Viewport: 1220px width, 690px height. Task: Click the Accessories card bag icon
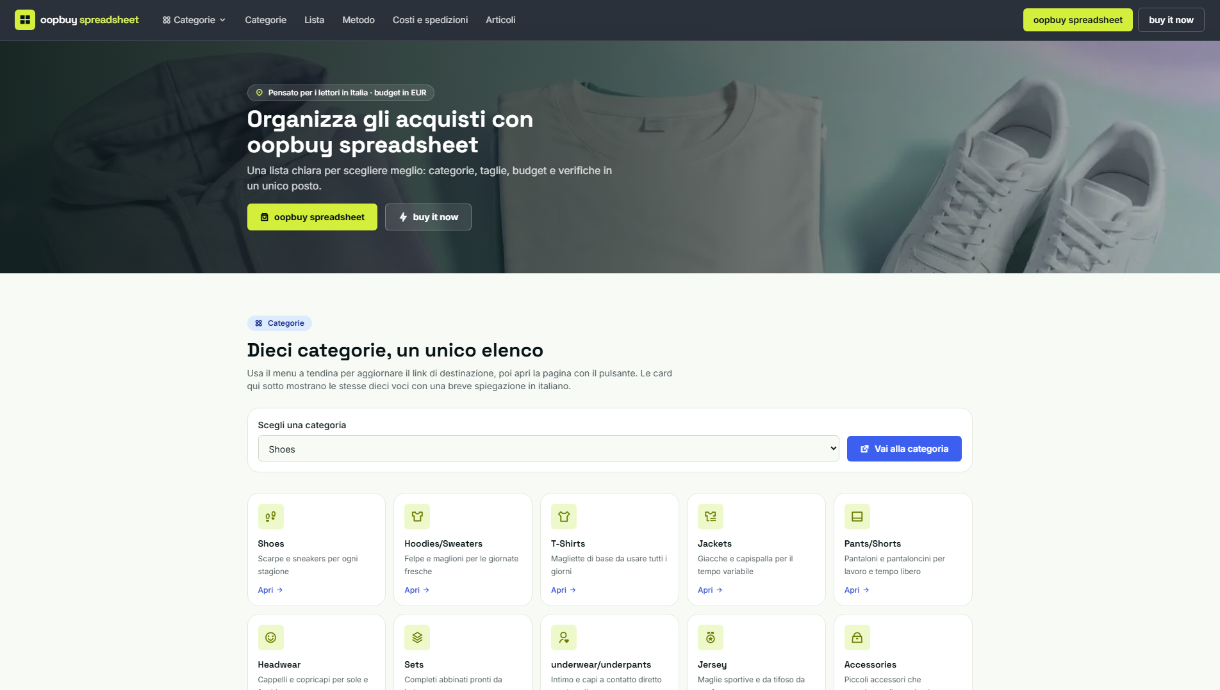[857, 638]
